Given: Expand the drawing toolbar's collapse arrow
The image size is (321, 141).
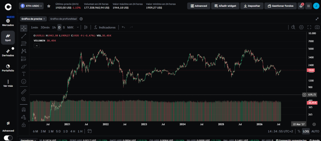Looking at the screenshot, I should pyautogui.click(x=29, y=121).
